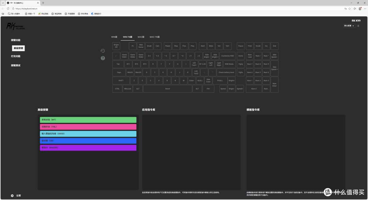
Task: Click the BT1 key
Action: click(128, 64)
